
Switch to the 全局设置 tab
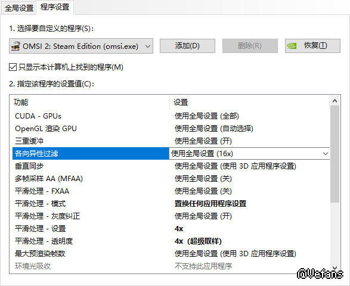[x=18, y=8]
